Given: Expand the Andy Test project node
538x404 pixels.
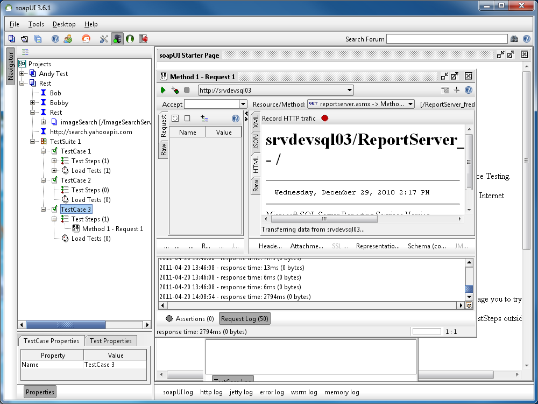Looking at the screenshot, I should click(22, 74).
